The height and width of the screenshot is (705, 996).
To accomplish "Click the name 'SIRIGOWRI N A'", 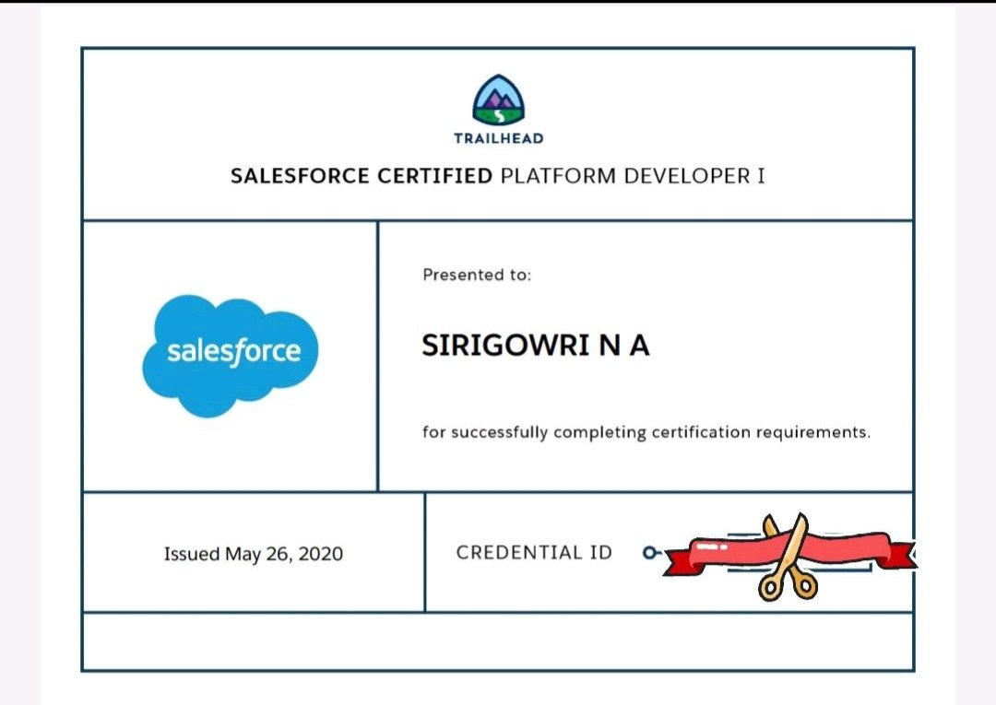I will pos(536,346).
